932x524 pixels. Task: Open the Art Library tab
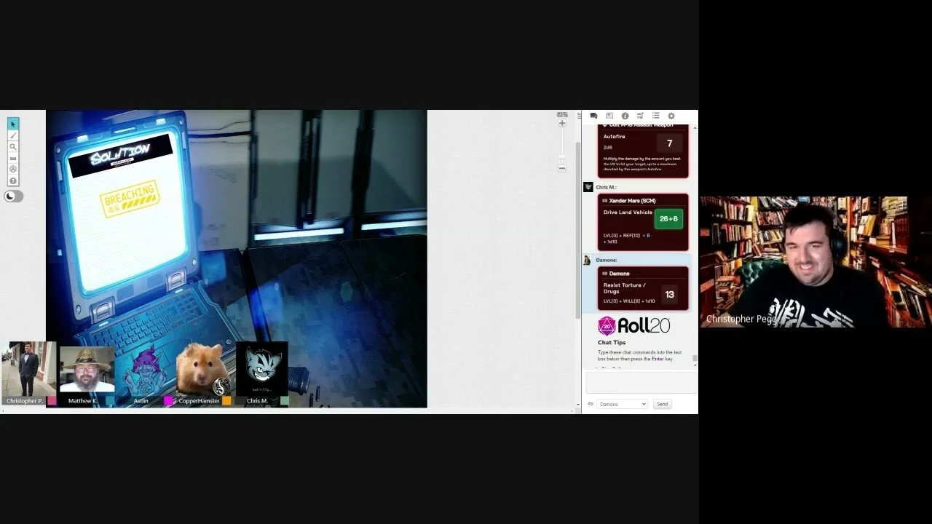609,116
